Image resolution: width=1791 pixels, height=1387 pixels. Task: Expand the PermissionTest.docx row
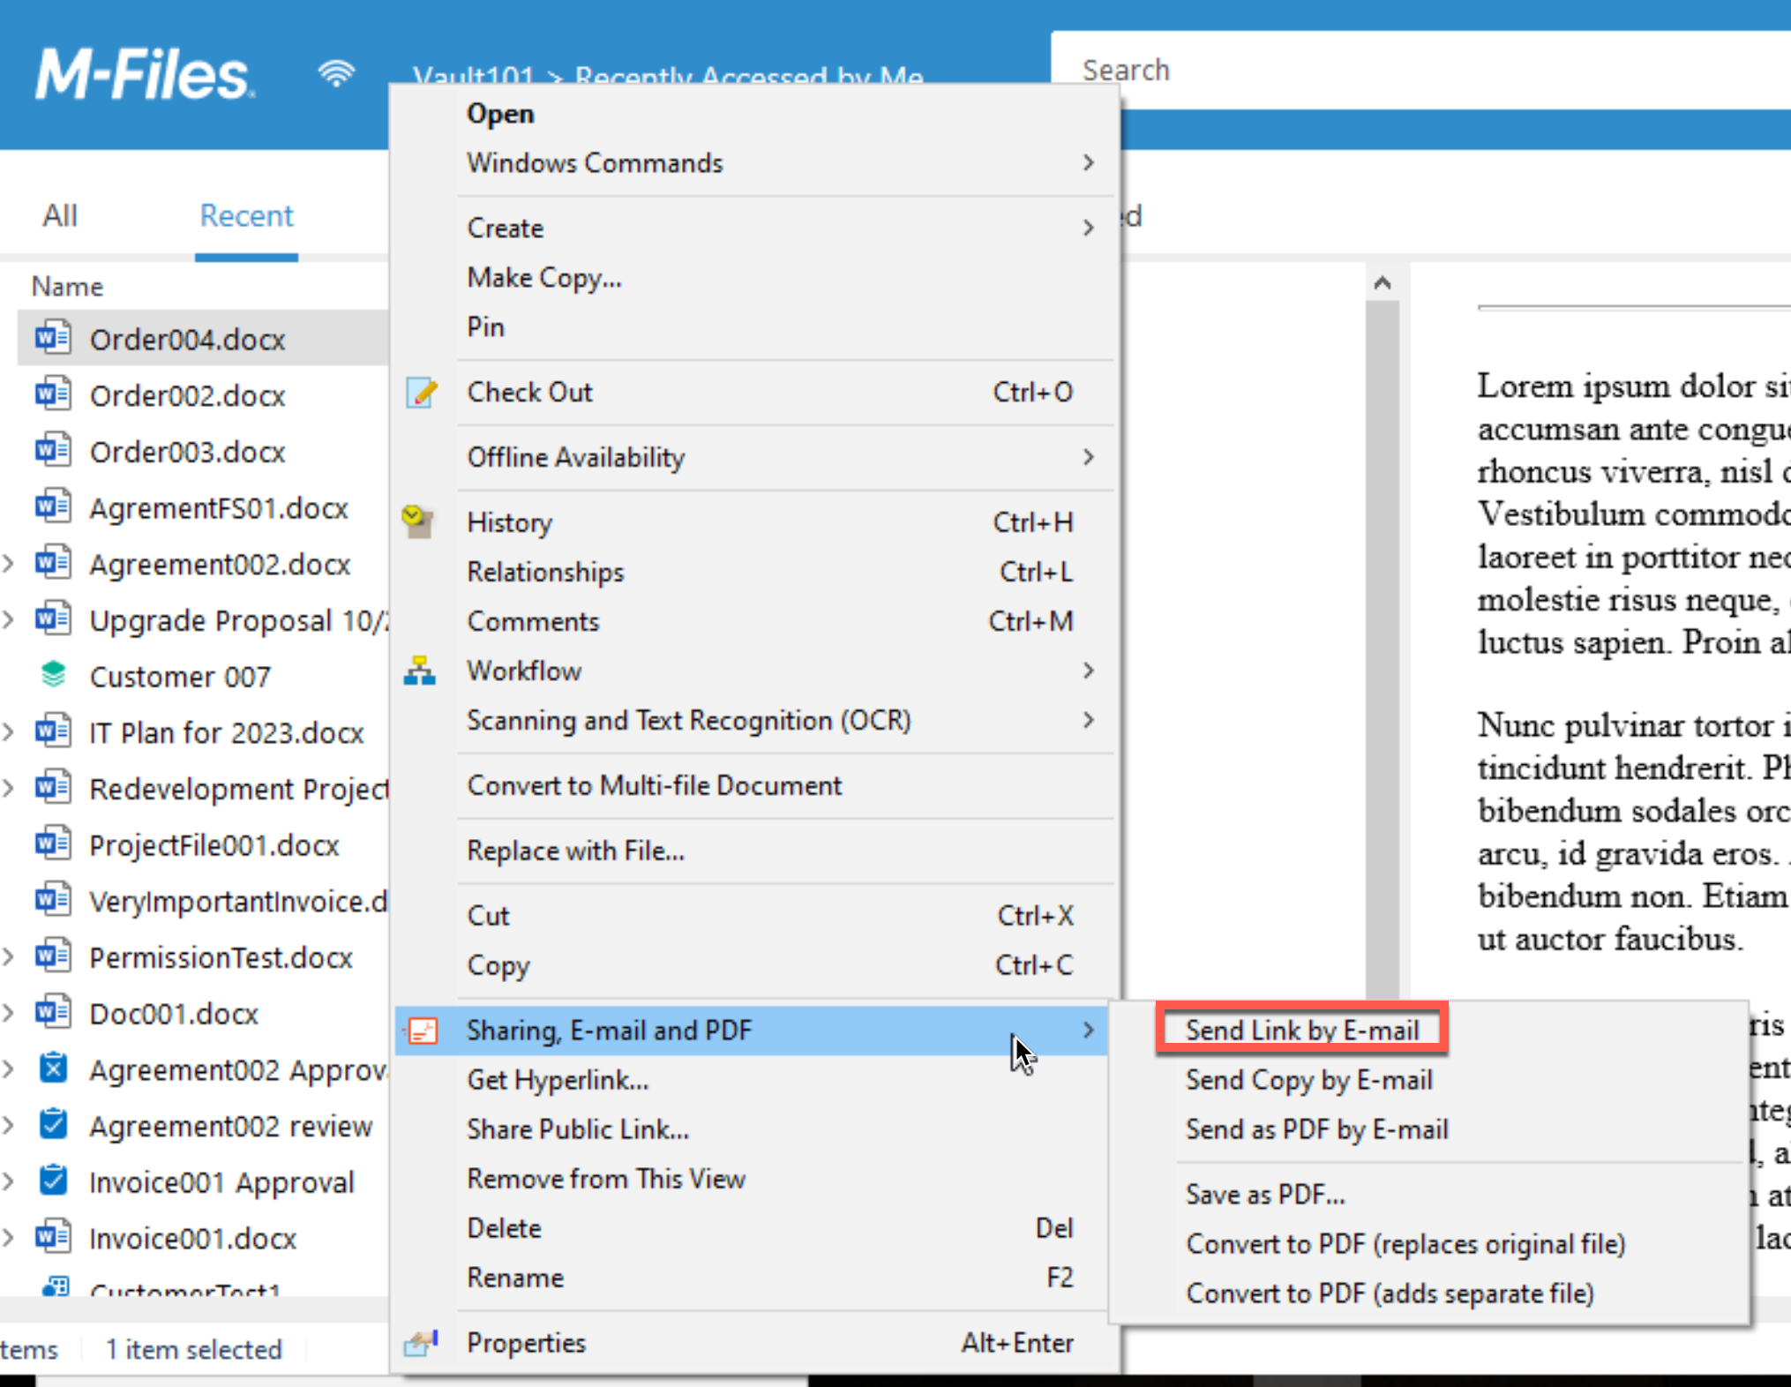(x=9, y=956)
